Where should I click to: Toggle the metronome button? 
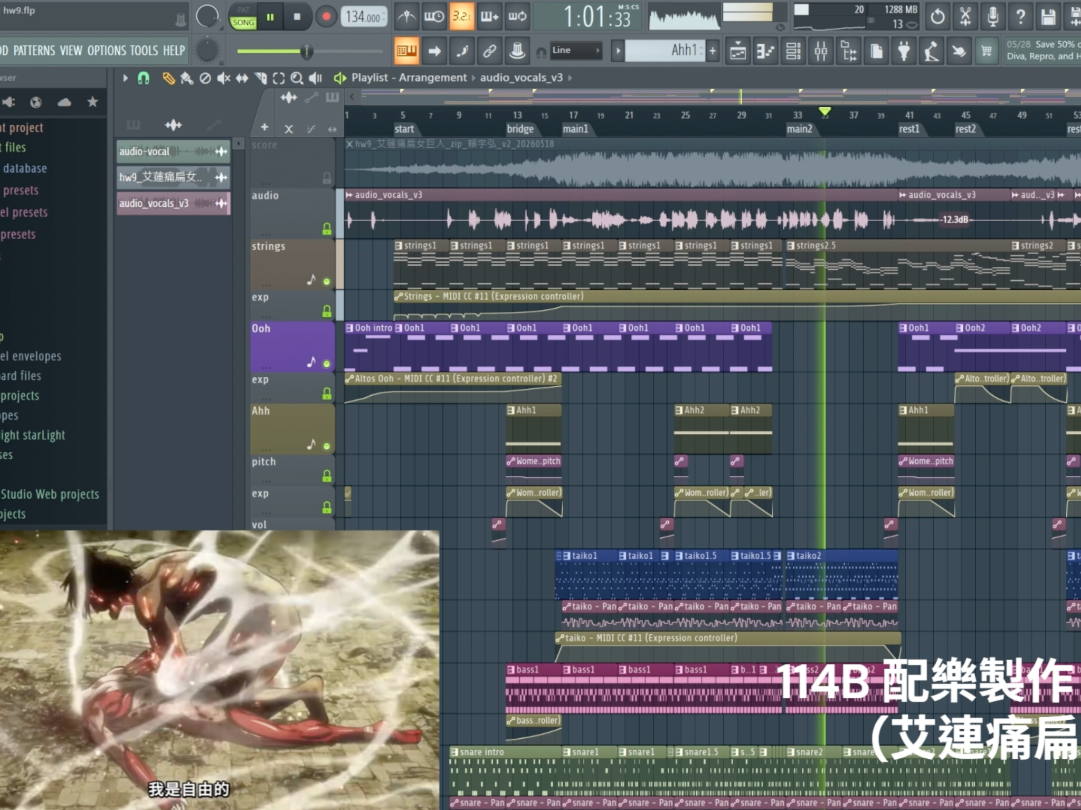406,17
